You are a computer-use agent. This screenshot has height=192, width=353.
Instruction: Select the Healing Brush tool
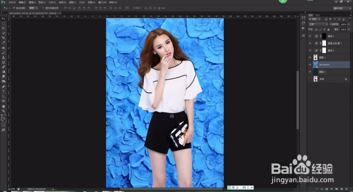point(4,48)
